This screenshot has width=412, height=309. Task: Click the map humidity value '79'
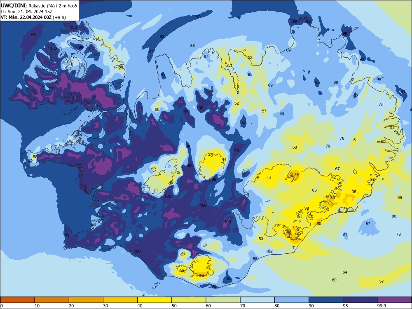(x=328, y=146)
